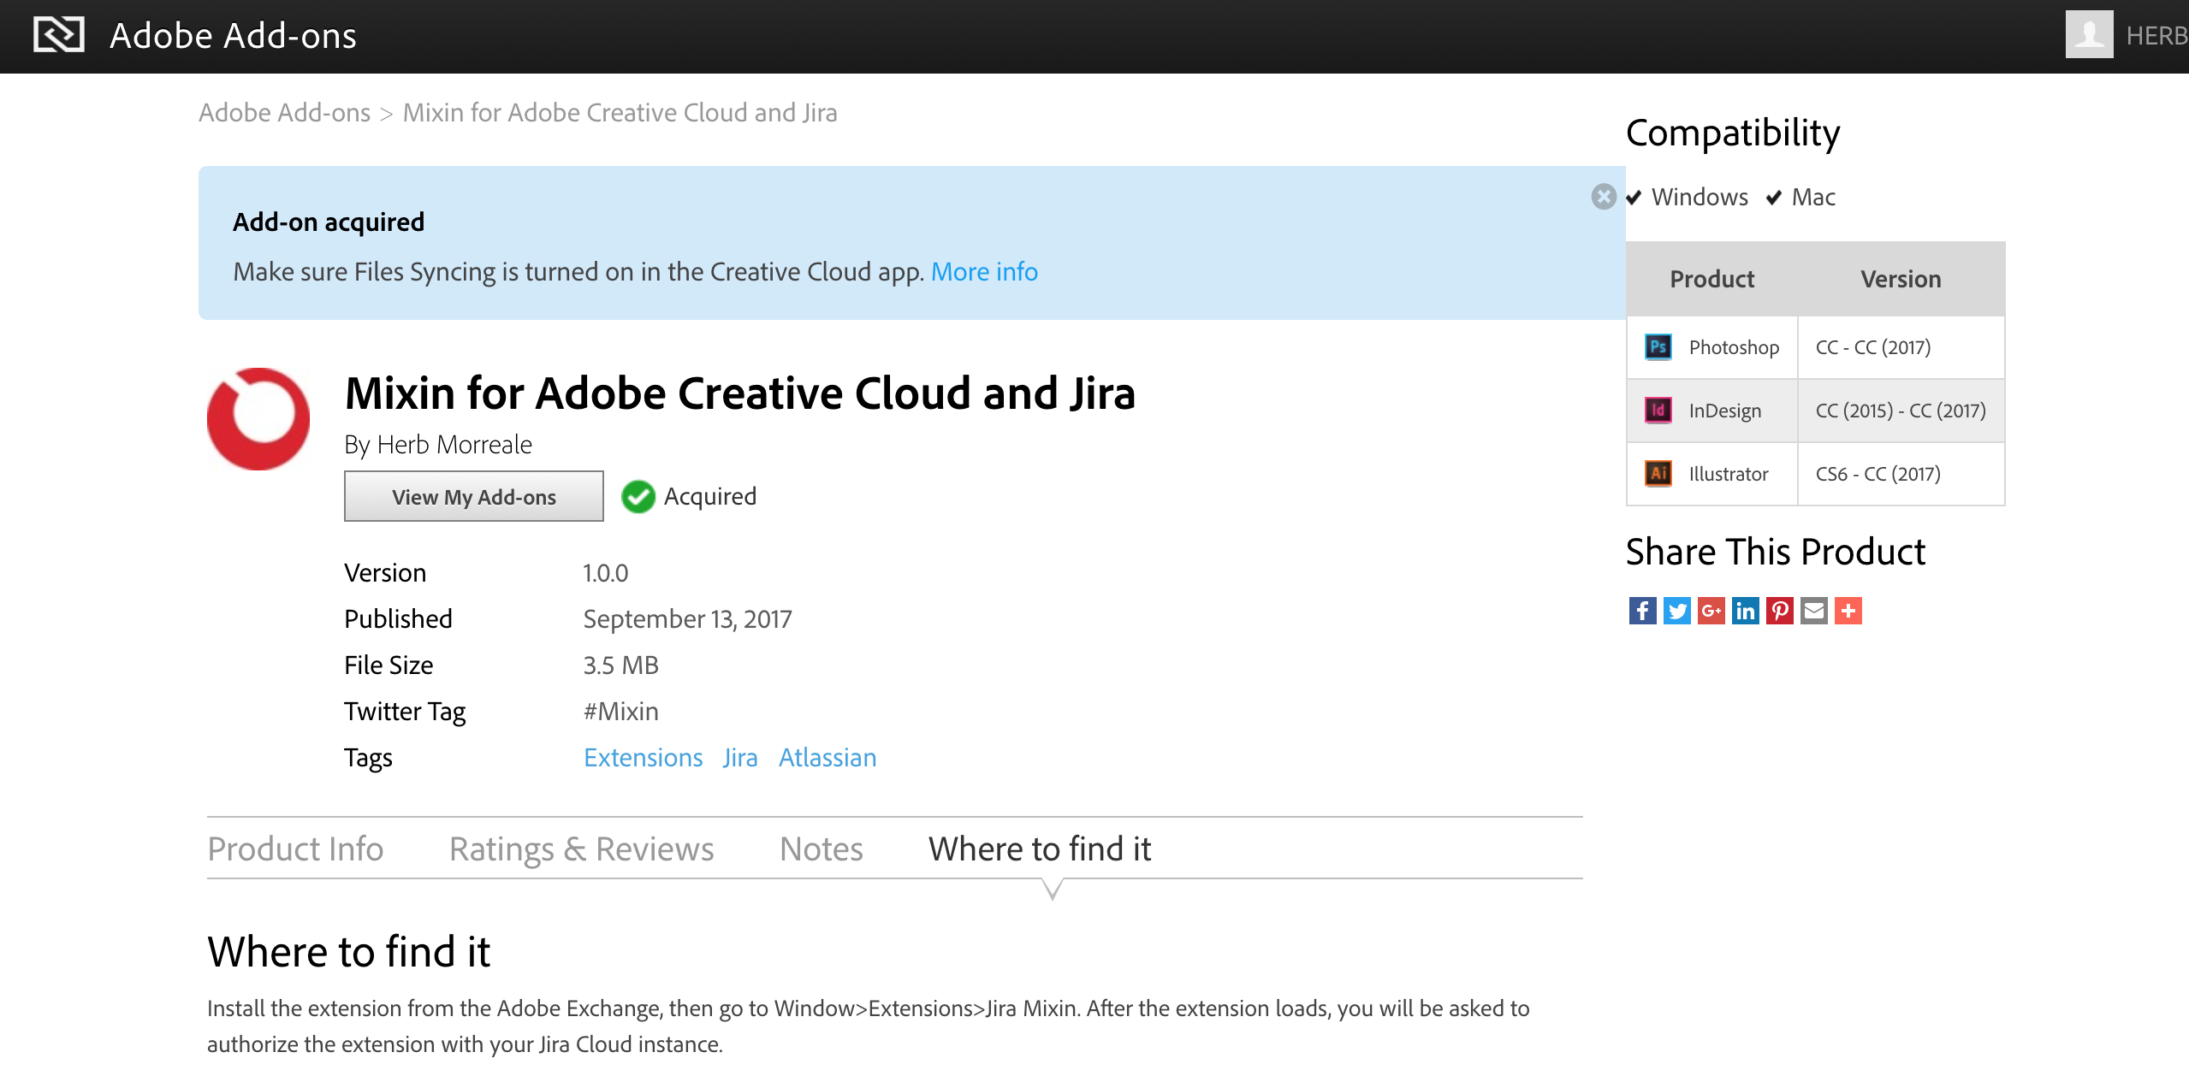Go to Adobe Add-ons breadcrumb link
This screenshot has height=1076, width=2189.
click(284, 113)
